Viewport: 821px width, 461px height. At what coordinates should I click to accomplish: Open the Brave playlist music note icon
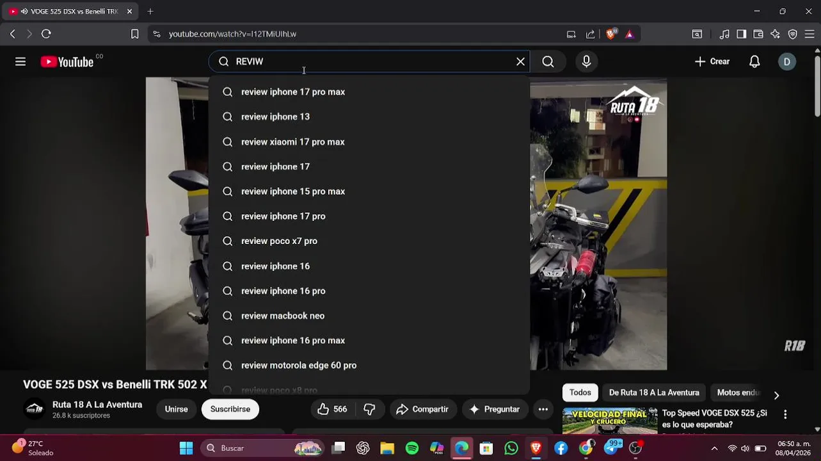pyautogui.click(x=724, y=34)
